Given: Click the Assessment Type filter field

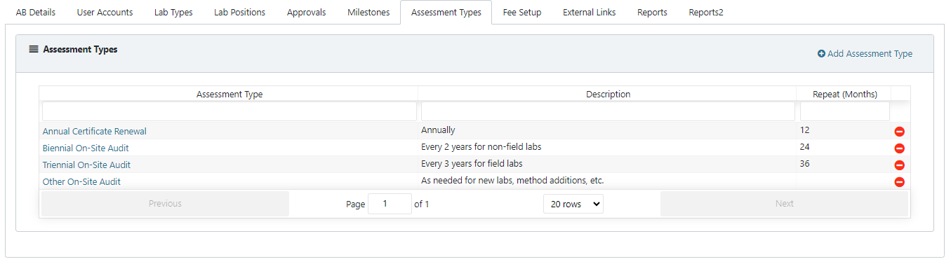Looking at the screenshot, I should click(x=230, y=111).
